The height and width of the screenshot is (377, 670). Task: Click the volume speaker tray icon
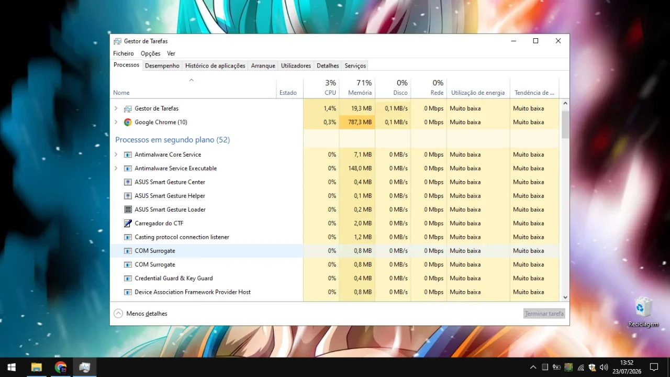[x=604, y=367]
